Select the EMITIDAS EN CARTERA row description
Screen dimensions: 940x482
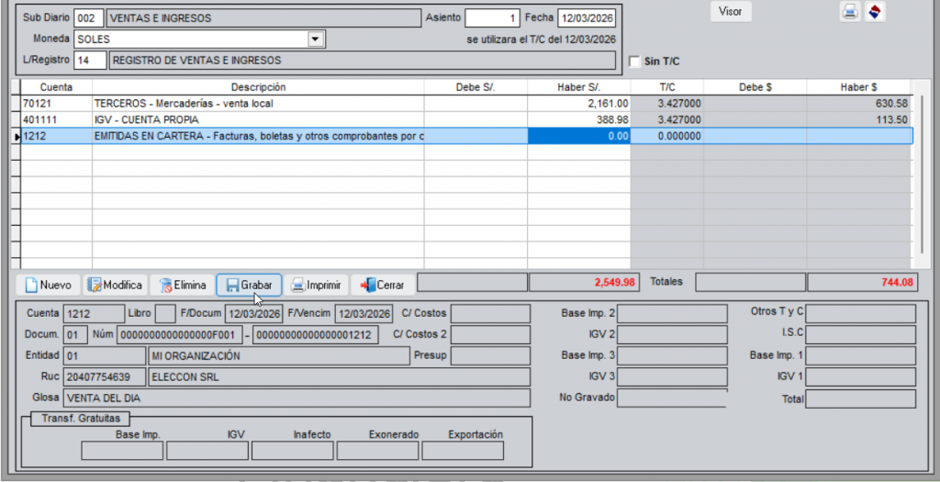(x=258, y=136)
